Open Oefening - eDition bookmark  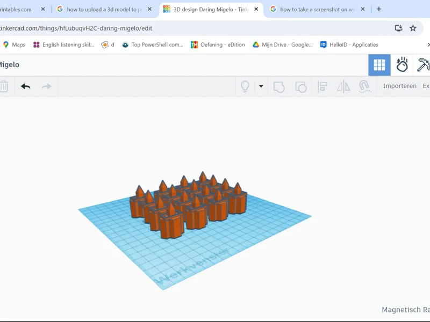[218, 45]
